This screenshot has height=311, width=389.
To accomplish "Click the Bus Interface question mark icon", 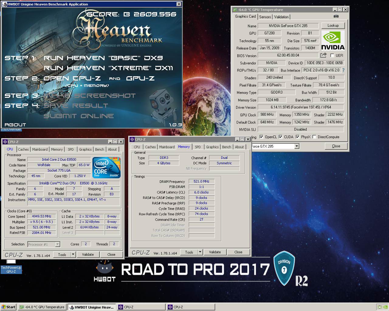I will coord(343,70).
